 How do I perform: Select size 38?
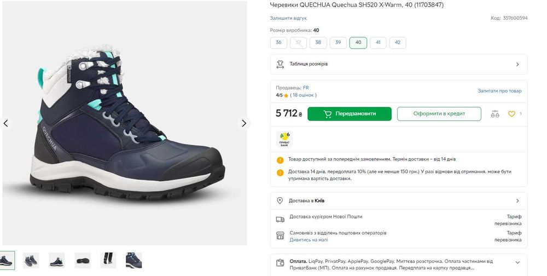pos(318,43)
